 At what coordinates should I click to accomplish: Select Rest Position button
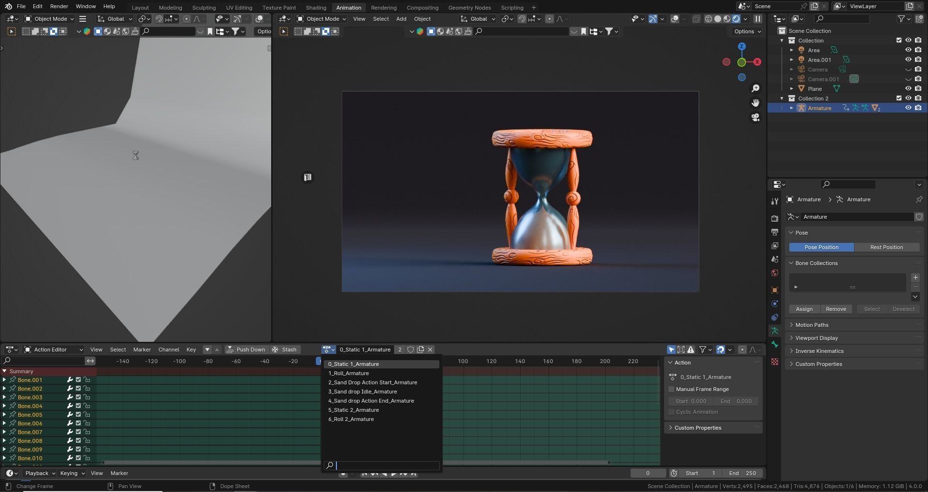coord(886,247)
